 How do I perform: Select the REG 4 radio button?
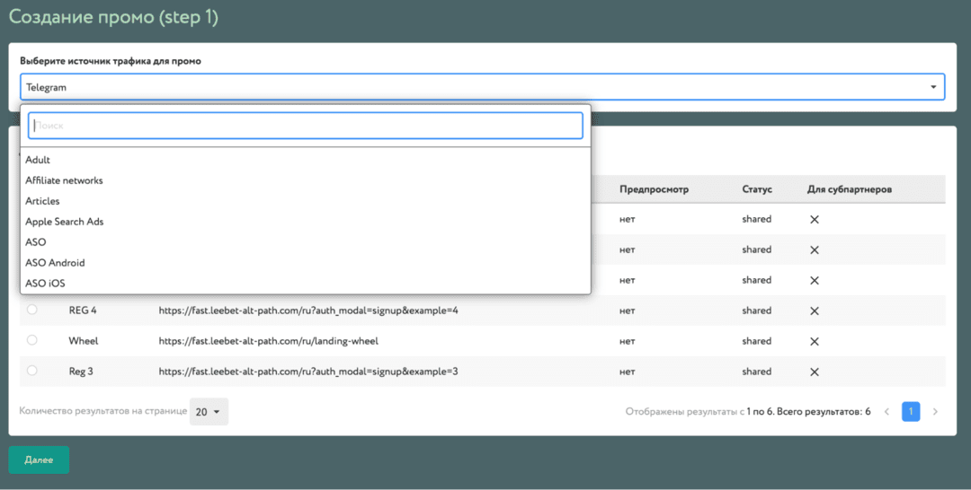(32, 310)
